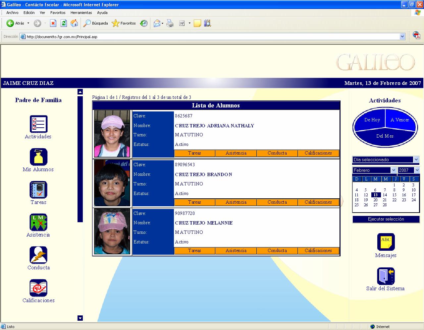Viewport: 424px width, 330px height.
Task: Open the Archivo menu
Action: coord(12,13)
